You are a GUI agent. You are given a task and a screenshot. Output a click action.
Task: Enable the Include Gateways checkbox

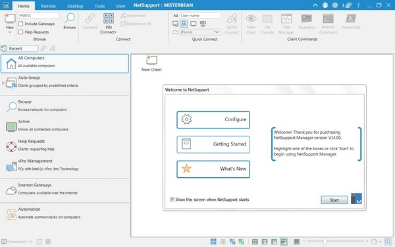(x=21, y=24)
